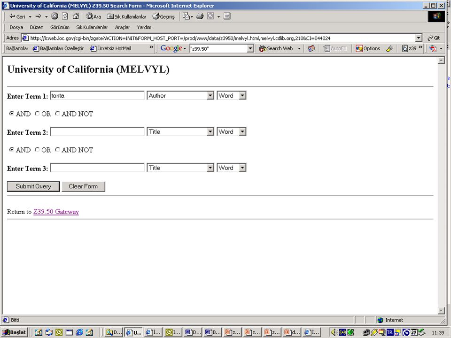
Task: Click the Mail toolbar icon
Action: tap(187, 16)
